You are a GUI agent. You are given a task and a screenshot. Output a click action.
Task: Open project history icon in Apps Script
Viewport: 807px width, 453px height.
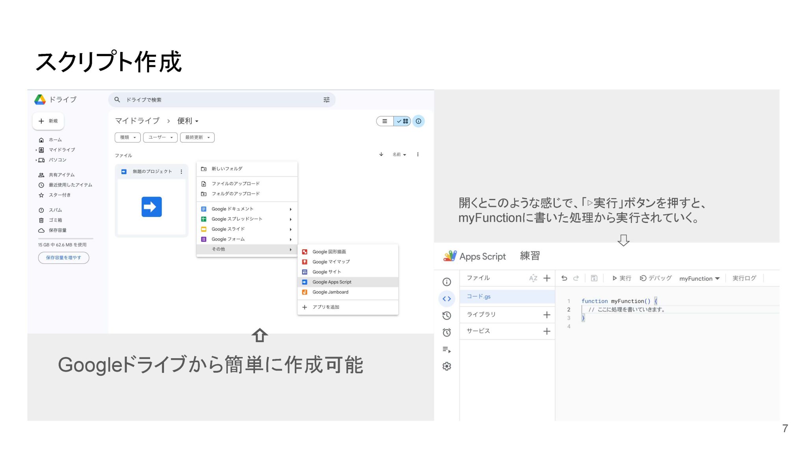click(446, 316)
